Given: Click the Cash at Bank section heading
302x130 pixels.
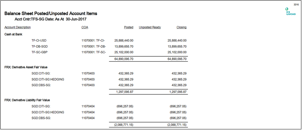Looking at the screenshot, I should (x=13, y=34).
